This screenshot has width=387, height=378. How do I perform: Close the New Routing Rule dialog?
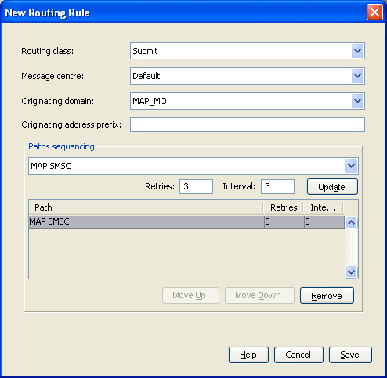[374, 13]
